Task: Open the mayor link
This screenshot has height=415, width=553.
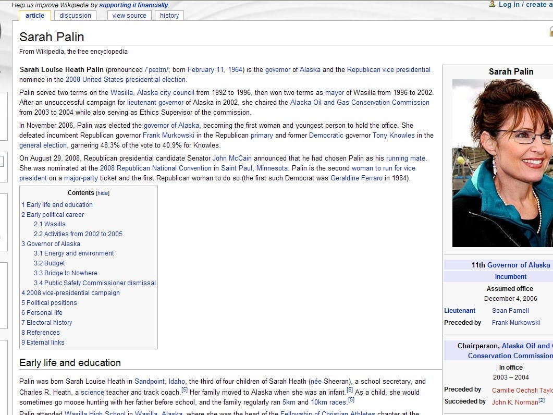Action: (334, 92)
